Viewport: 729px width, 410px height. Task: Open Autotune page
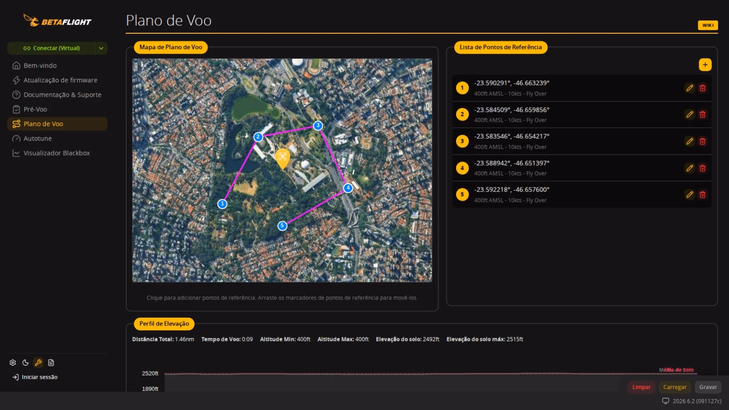point(57,139)
